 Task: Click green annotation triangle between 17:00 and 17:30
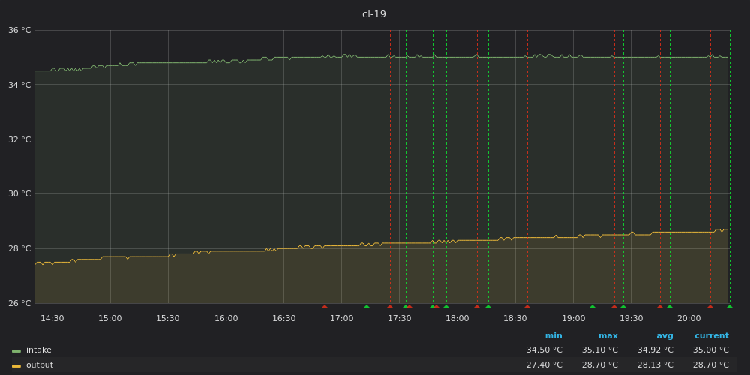[x=367, y=306]
